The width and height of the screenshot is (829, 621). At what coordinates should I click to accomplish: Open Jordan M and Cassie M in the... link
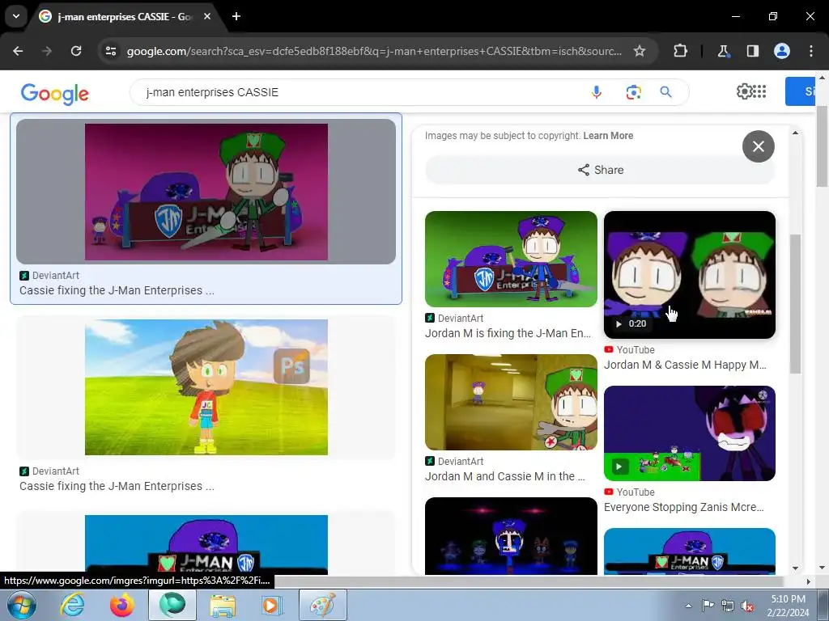pos(505,476)
